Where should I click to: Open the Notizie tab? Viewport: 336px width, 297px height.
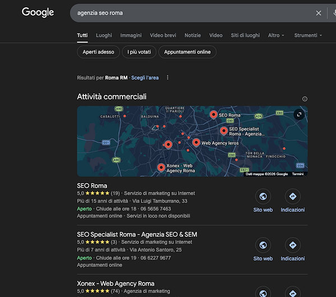[x=193, y=35]
